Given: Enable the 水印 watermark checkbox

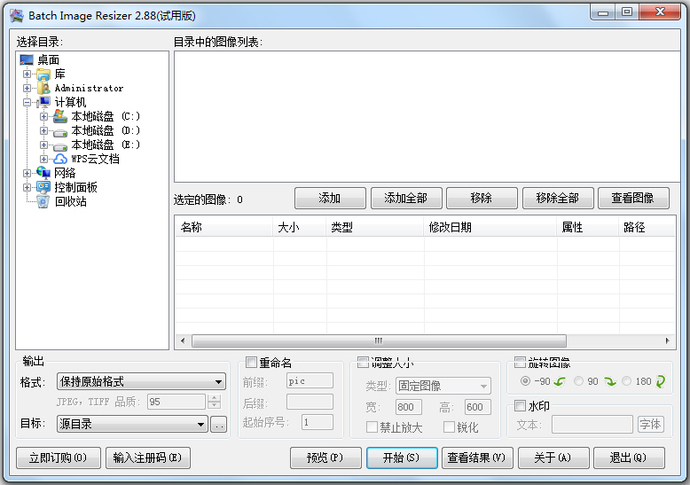Looking at the screenshot, I should pyautogui.click(x=520, y=405).
